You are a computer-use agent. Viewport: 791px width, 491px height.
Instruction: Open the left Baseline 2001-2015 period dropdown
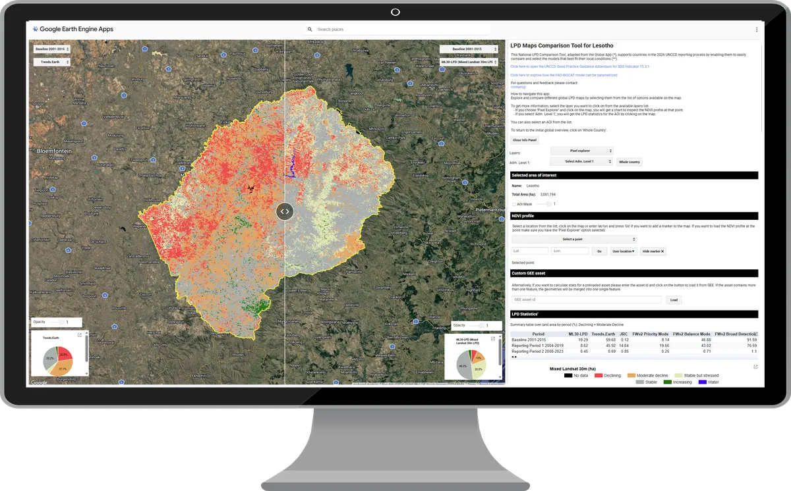pos(52,49)
